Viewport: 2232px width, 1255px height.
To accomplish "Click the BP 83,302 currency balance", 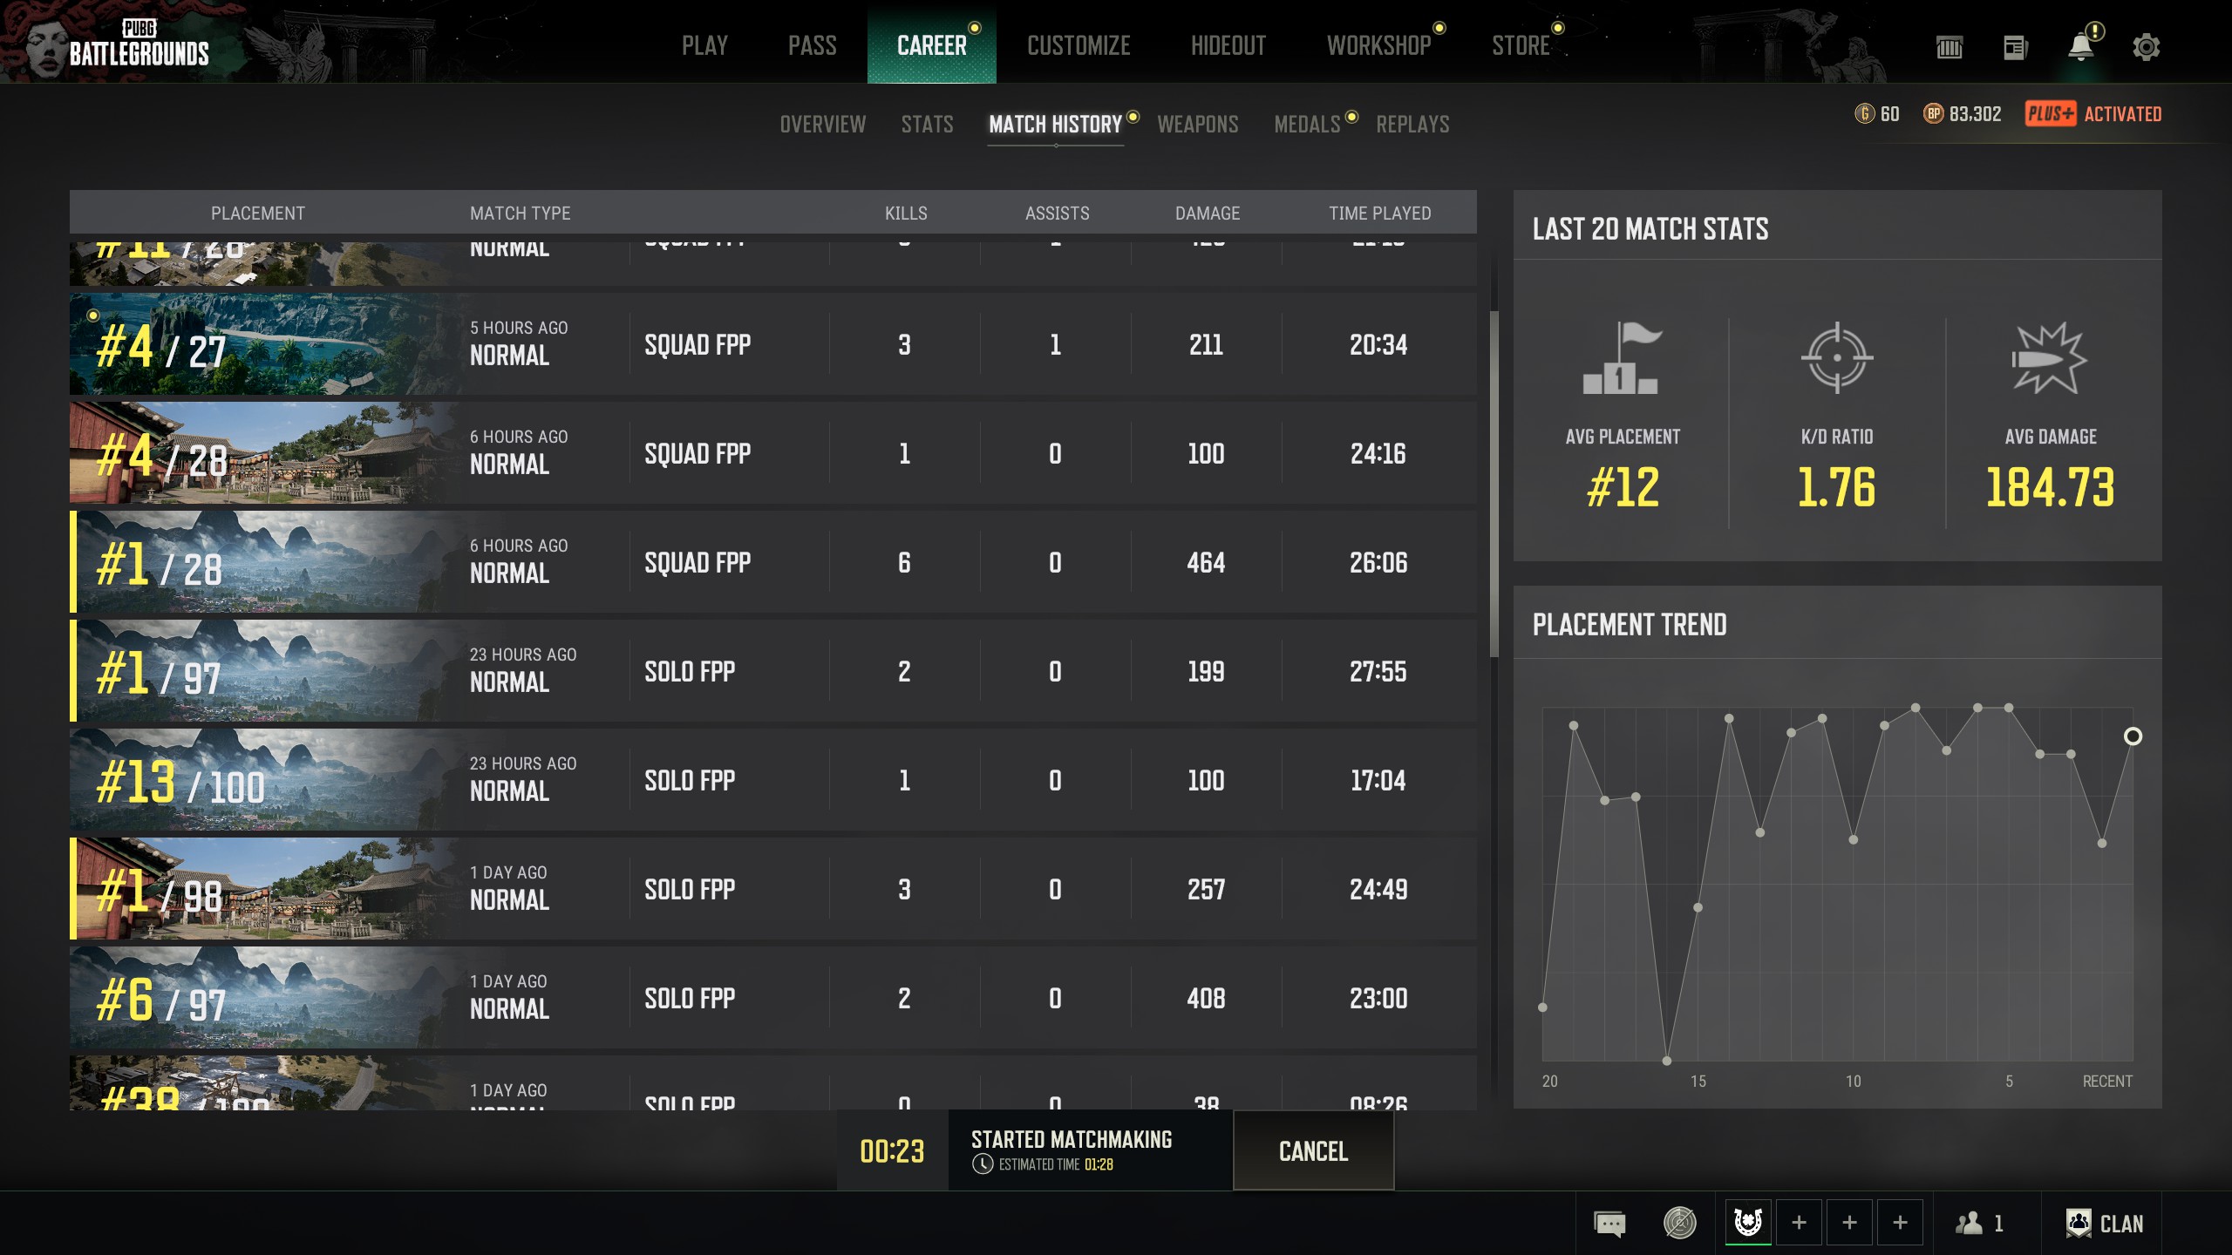I will point(1963,114).
